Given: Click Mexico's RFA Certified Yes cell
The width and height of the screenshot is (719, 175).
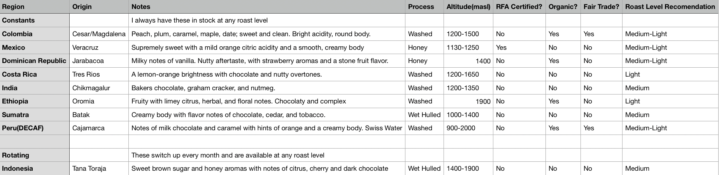Looking at the screenshot, I should [519, 47].
